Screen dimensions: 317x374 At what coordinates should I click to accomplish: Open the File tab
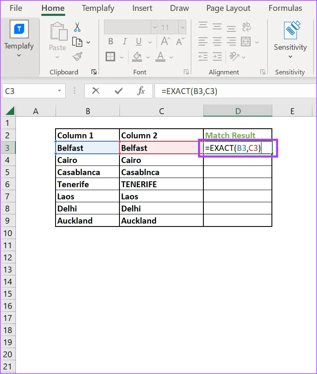[16, 8]
